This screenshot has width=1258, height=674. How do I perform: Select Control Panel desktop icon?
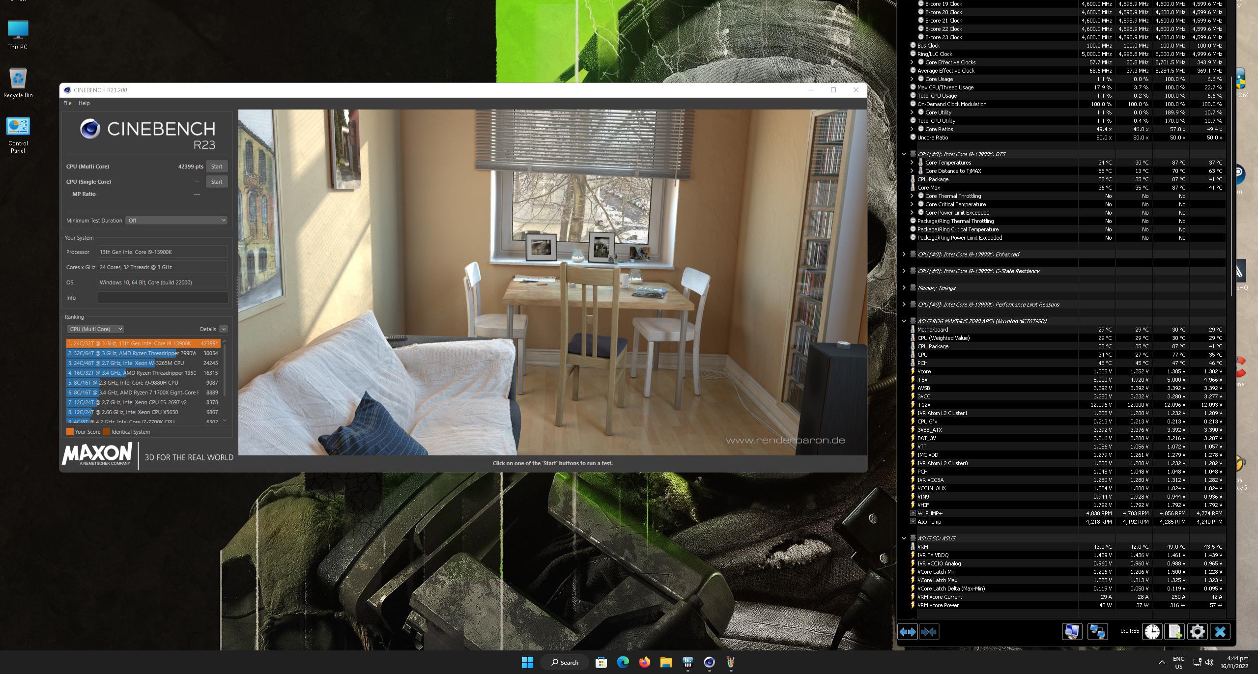coord(18,135)
